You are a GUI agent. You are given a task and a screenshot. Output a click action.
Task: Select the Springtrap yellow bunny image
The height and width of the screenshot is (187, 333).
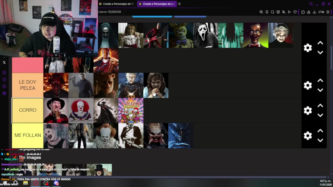[181, 35]
